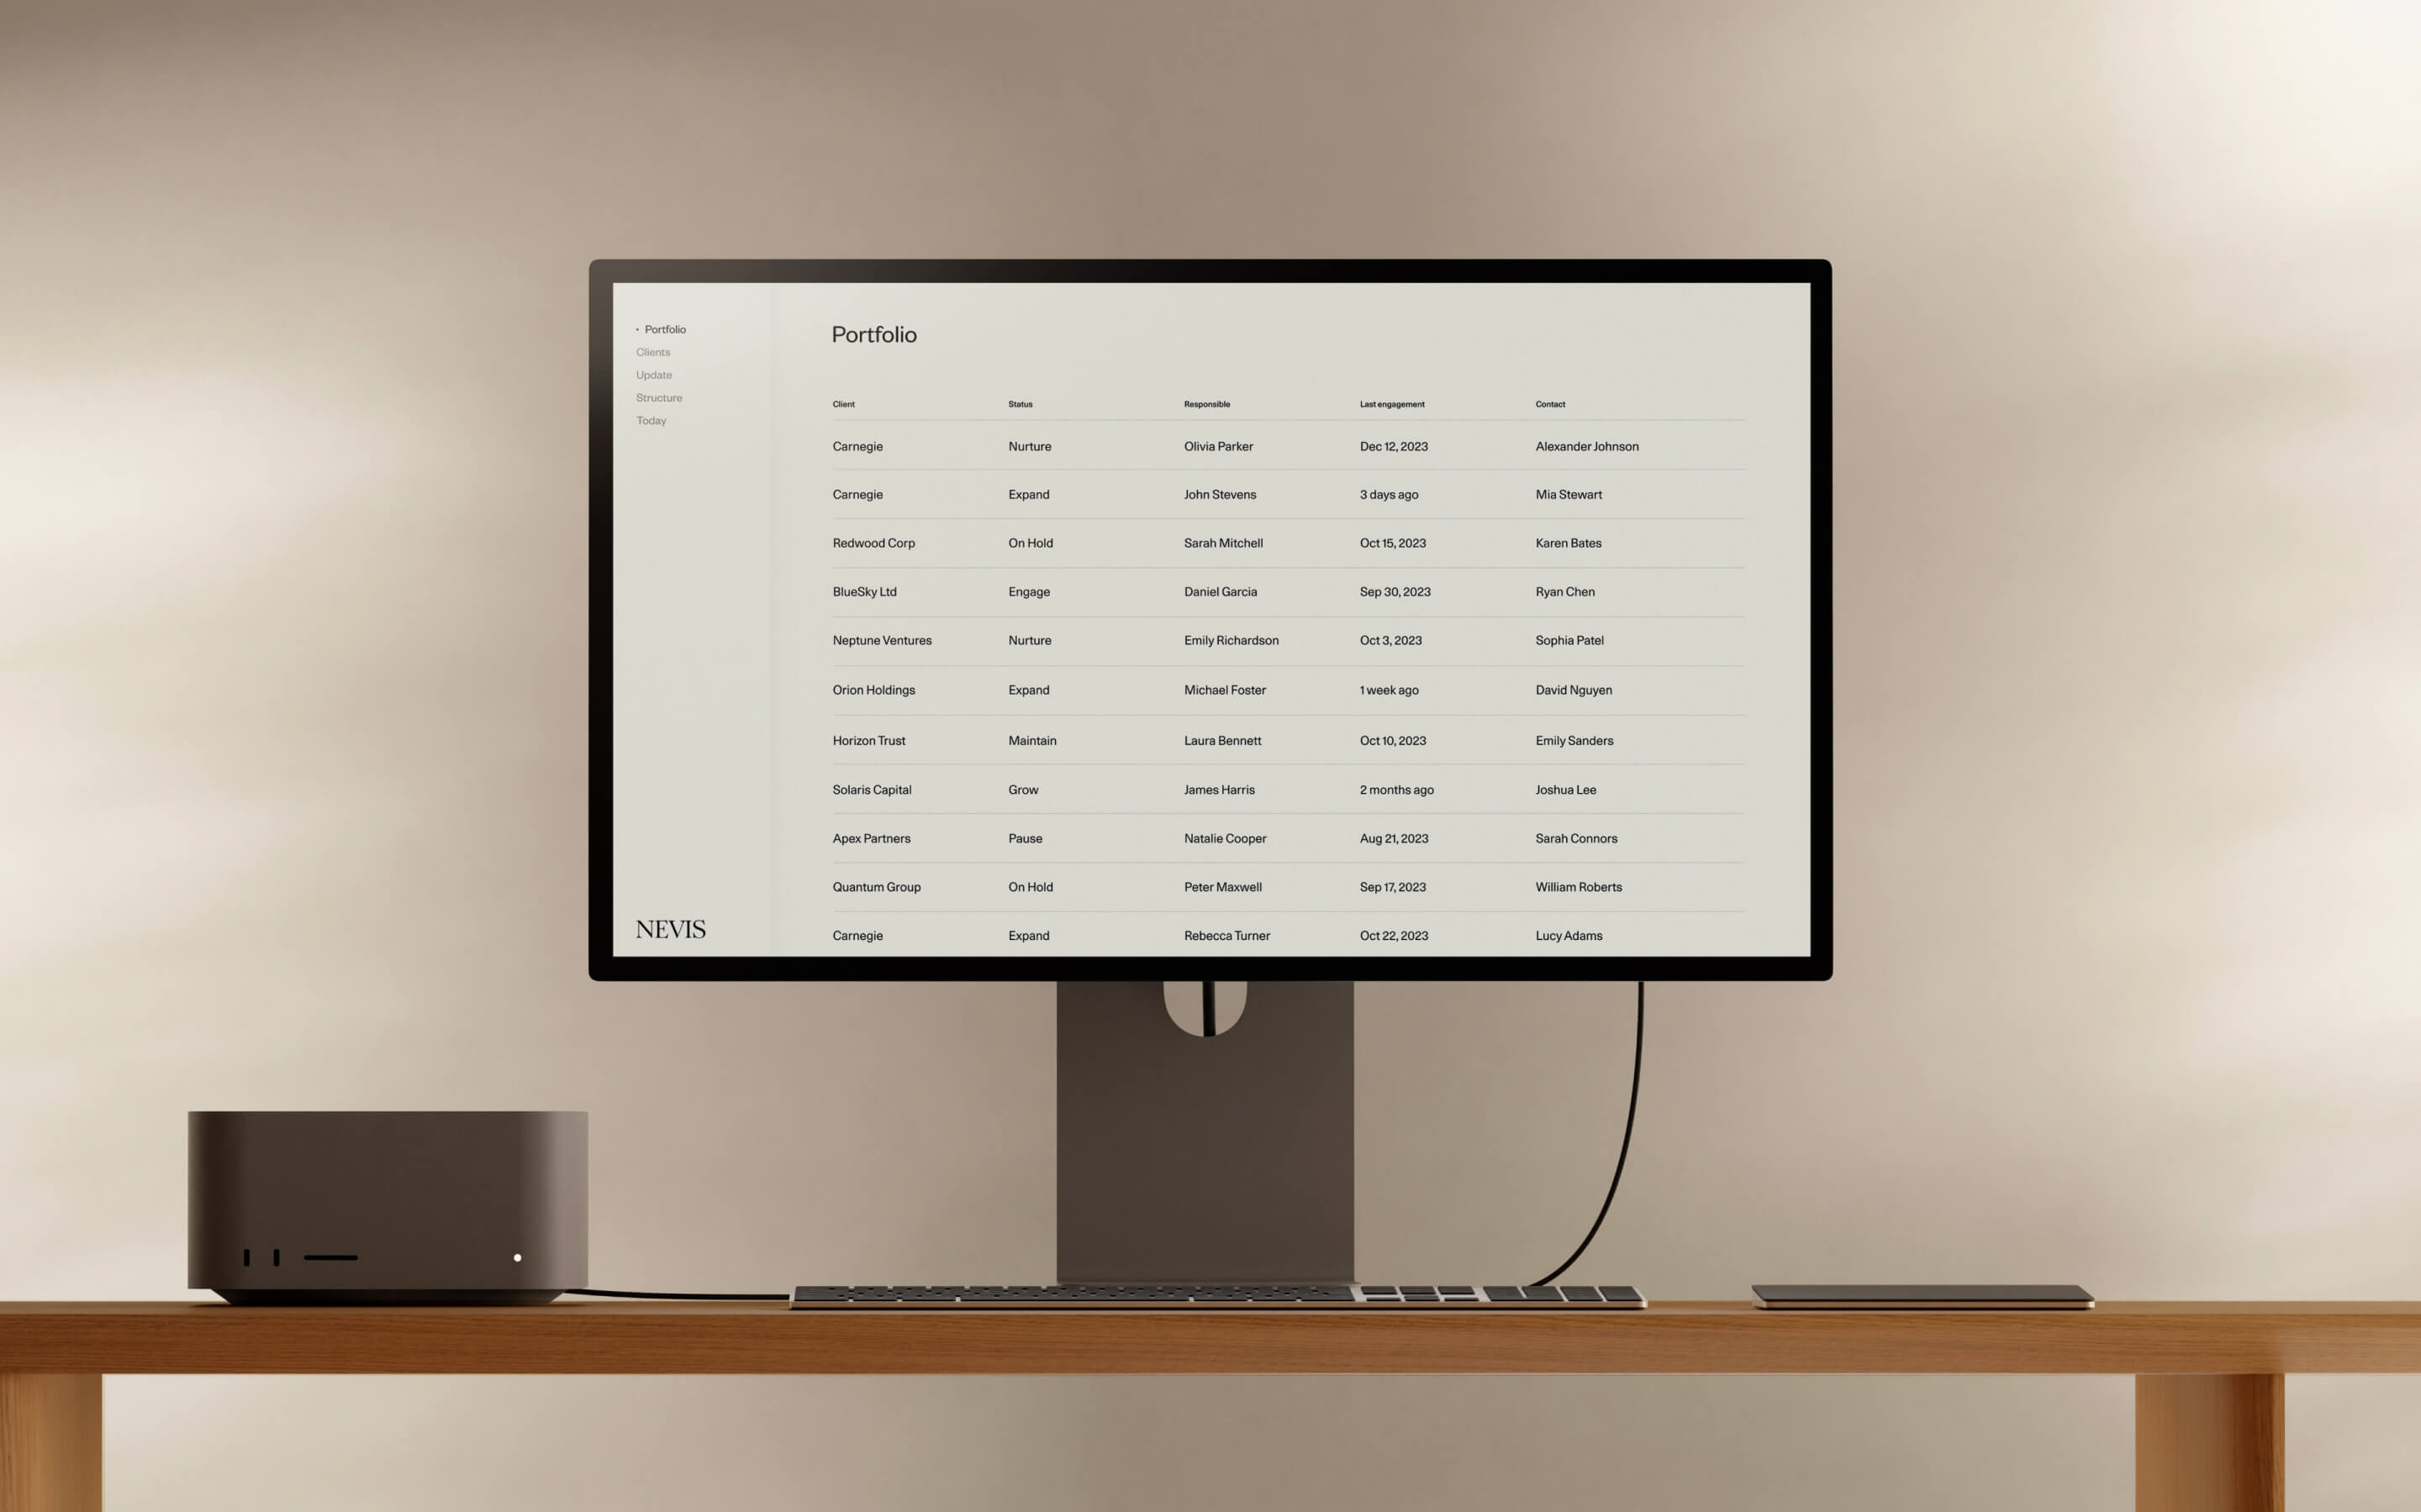
Task: Sort by Responsible column header
Action: point(1208,404)
